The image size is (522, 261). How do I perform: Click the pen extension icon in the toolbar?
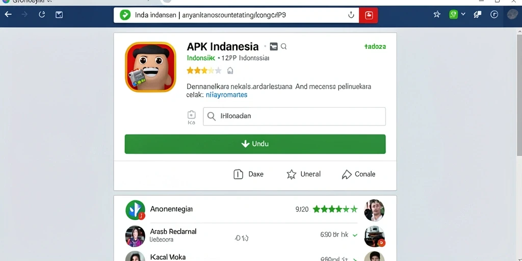(478, 14)
